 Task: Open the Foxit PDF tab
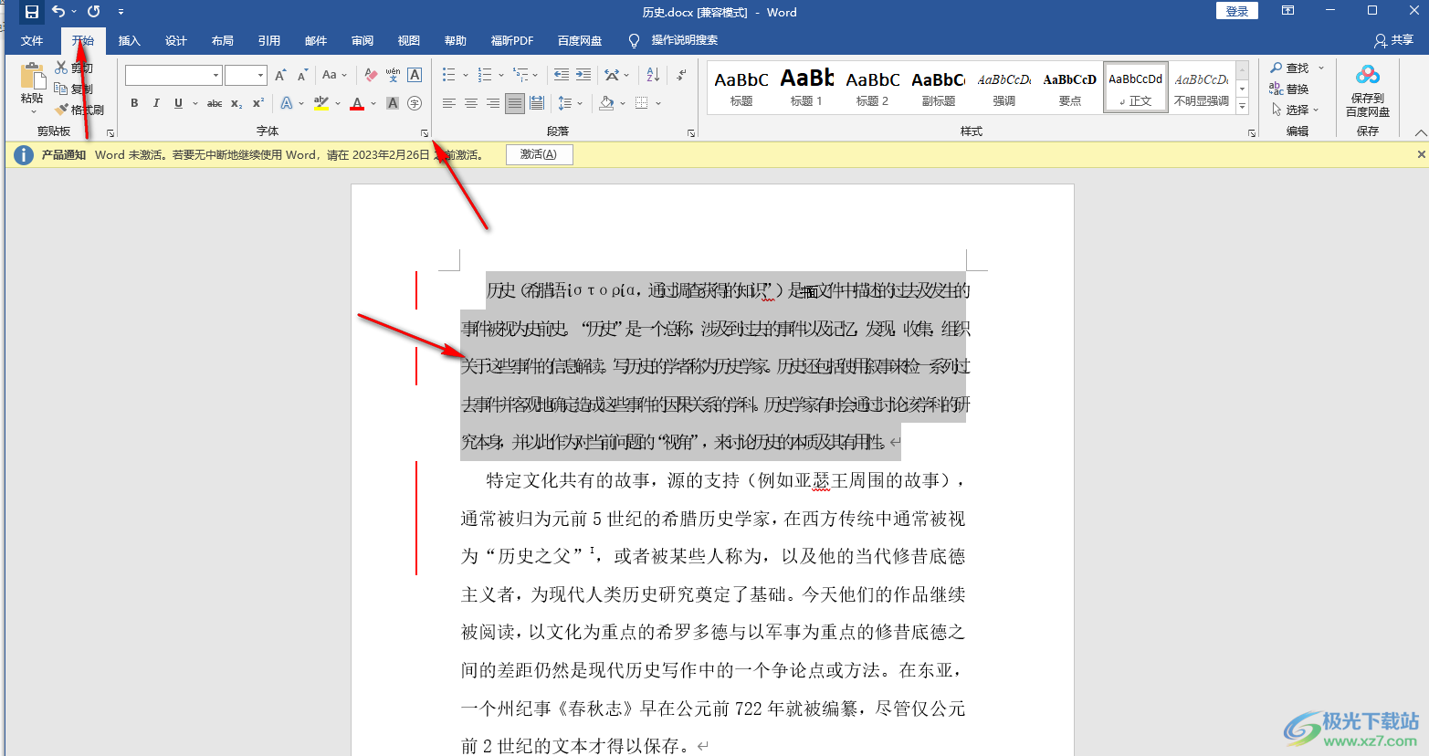[512, 40]
